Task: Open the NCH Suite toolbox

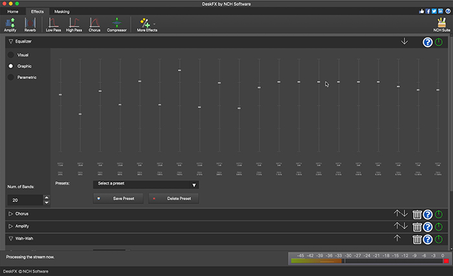Action: pyautogui.click(x=441, y=25)
